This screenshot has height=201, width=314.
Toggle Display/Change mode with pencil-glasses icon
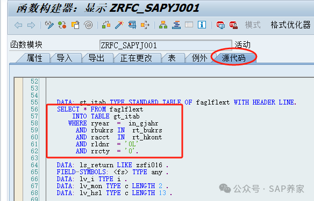tap(49, 25)
